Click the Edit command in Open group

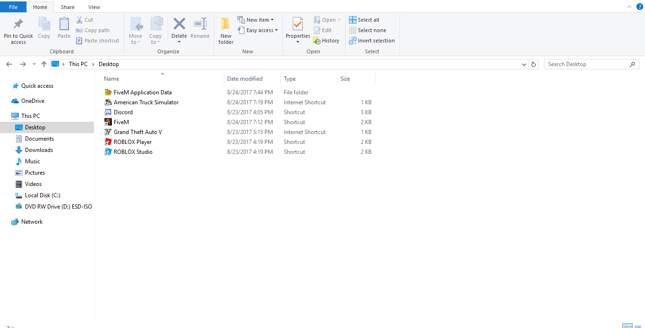tap(322, 30)
